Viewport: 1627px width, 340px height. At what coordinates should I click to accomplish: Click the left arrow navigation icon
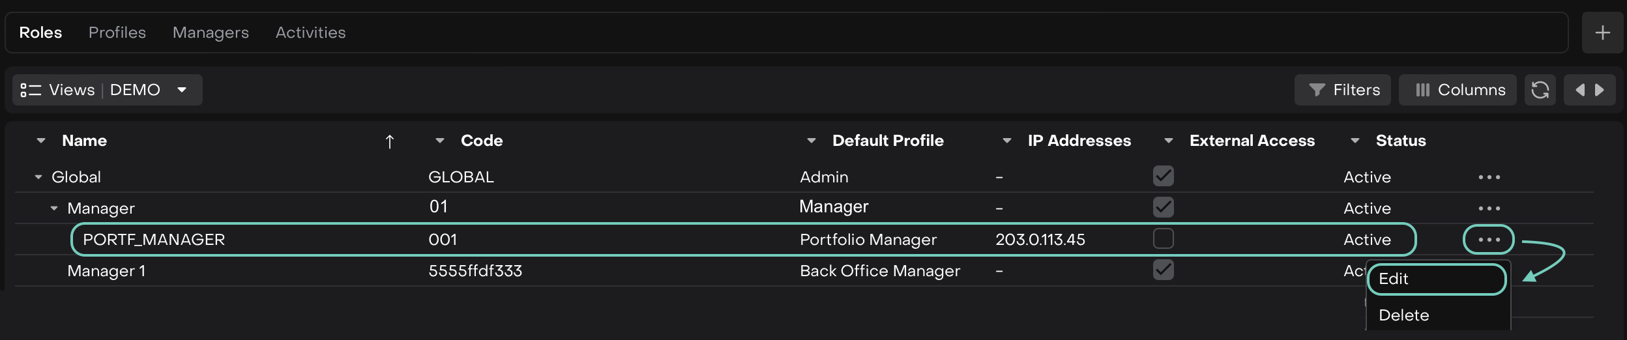(1579, 90)
